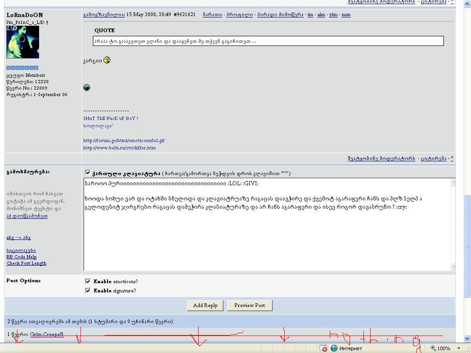The width and height of the screenshot is (471, 353).
Task: Click the blocked popup icon in status bar
Action: click(323, 348)
